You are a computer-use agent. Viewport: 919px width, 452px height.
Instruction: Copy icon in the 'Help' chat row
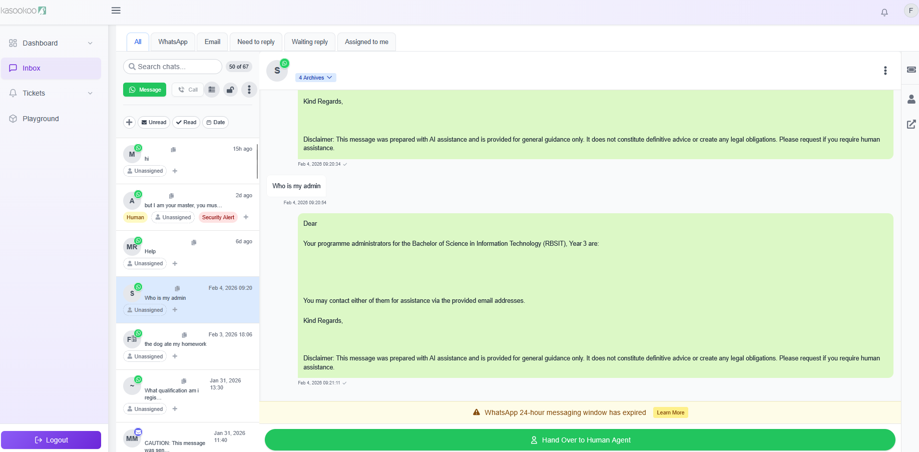tap(194, 242)
